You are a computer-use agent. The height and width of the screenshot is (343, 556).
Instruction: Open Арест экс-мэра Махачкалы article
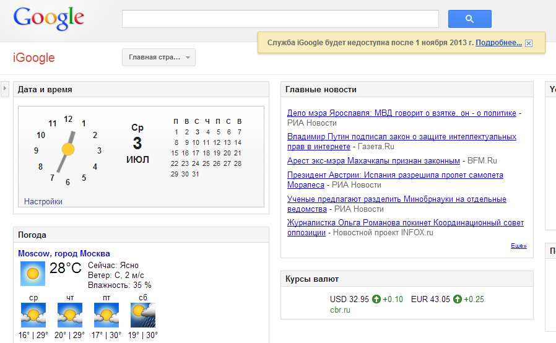click(x=373, y=161)
